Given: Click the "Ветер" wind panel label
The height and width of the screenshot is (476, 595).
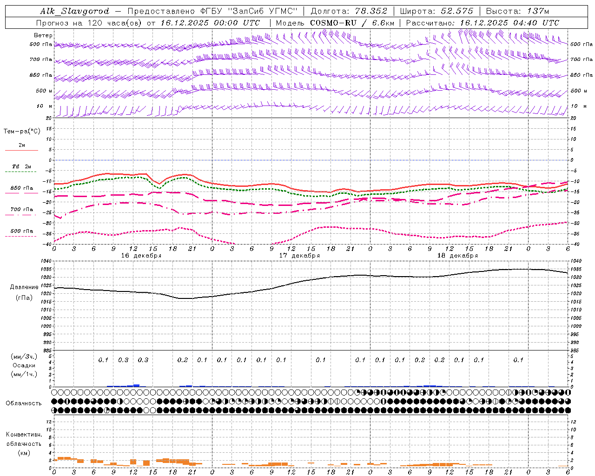Looking at the screenshot, I should coord(43,35).
